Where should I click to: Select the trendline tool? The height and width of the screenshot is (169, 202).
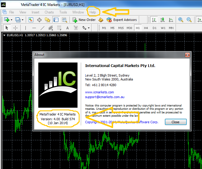42,28
